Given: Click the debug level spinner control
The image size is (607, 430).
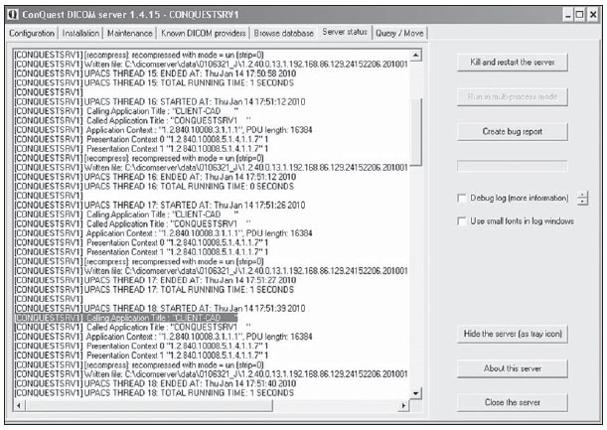Looking at the screenshot, I should coord(582,199).
